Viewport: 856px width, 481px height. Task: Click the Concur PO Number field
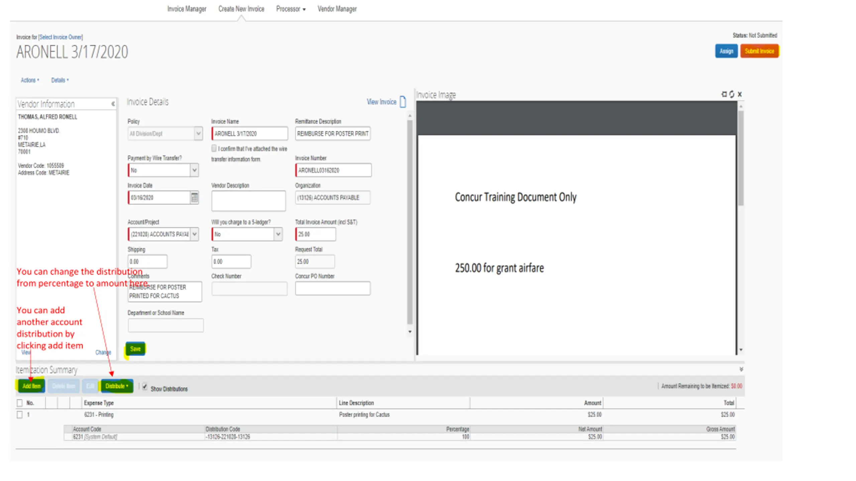pos(333,288)
